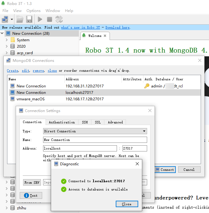
Task: Click the "Download here" link
Action: [118, 27]
